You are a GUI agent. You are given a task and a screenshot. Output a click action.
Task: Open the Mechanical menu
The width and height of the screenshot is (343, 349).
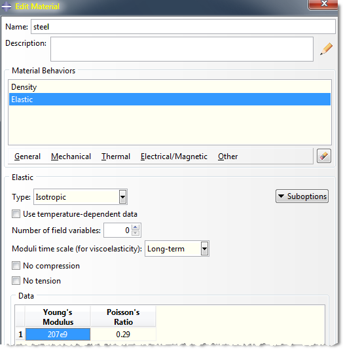tap(71, 156)
